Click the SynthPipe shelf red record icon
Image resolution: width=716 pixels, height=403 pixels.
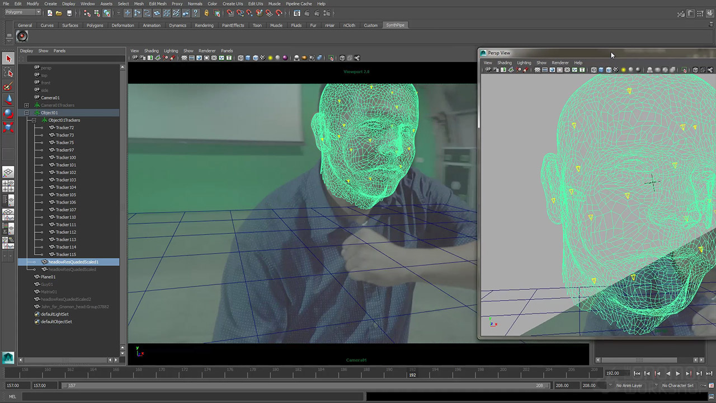pos(22,36)
